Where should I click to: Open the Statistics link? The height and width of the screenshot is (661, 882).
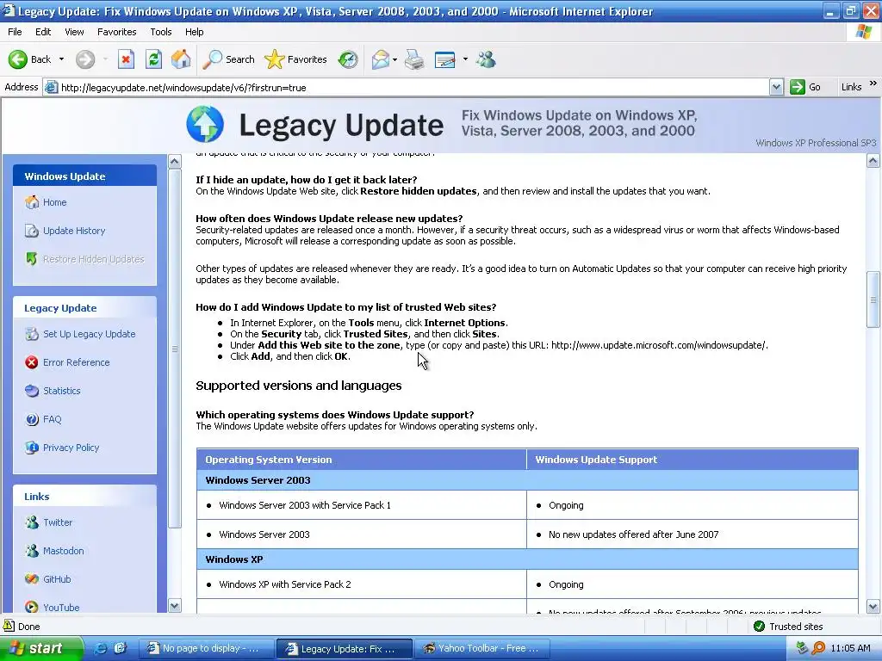[x=62, y=391]
